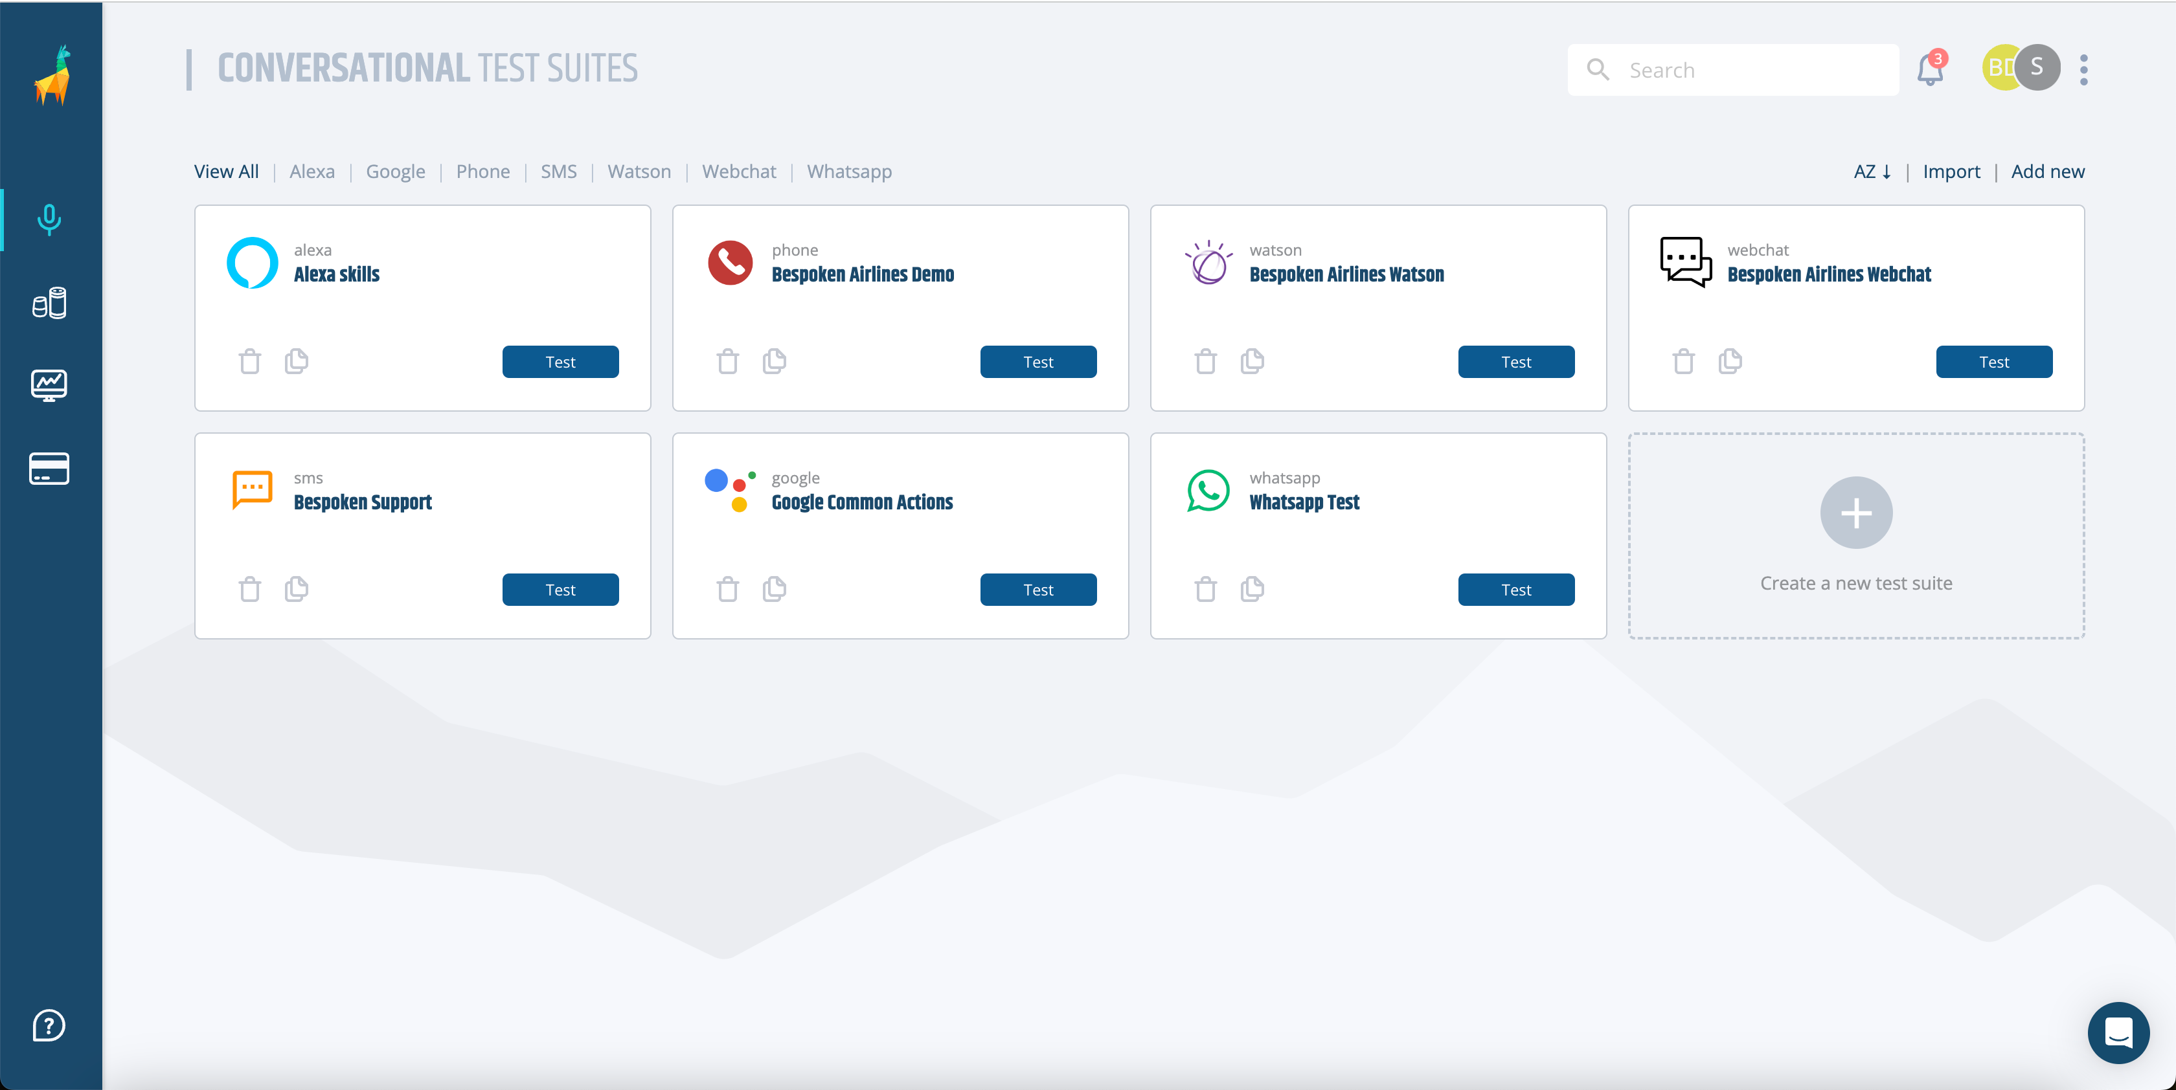This screenshot has height=1090, width=2176.
Task: Click the Google Assistant dots icon
Action: pos(731,491)
